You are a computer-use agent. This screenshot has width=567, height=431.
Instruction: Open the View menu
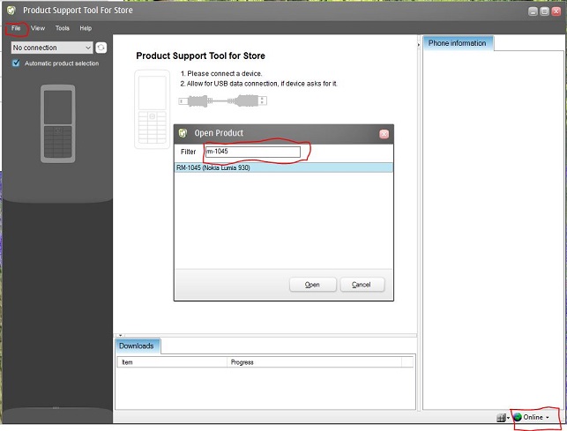click(x=37, y=28)
